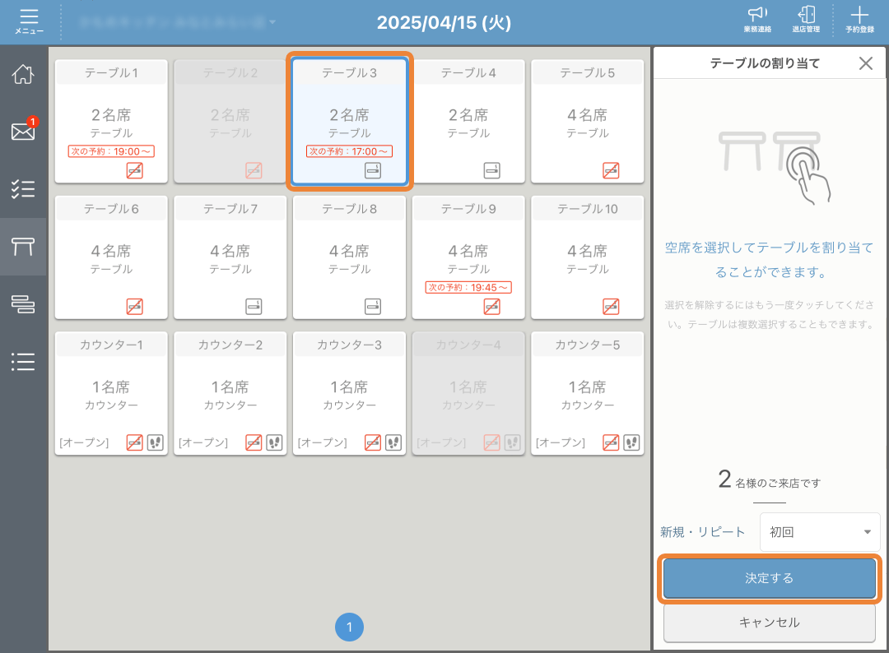Go to home via sidebar house icon
Viewport: 889px width, 653px height.
pos(23,74)
